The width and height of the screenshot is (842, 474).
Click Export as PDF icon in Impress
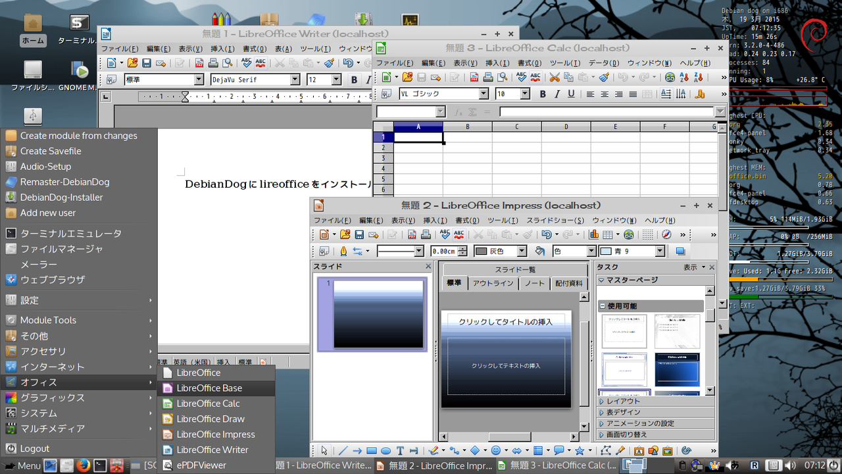coord(412,234)
